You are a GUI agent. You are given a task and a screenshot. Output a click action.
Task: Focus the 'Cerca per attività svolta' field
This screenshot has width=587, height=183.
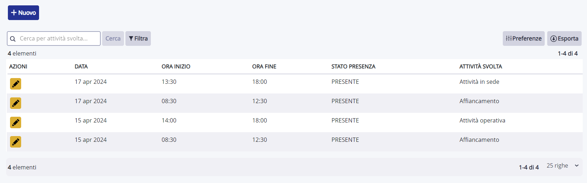coord(54,38)
